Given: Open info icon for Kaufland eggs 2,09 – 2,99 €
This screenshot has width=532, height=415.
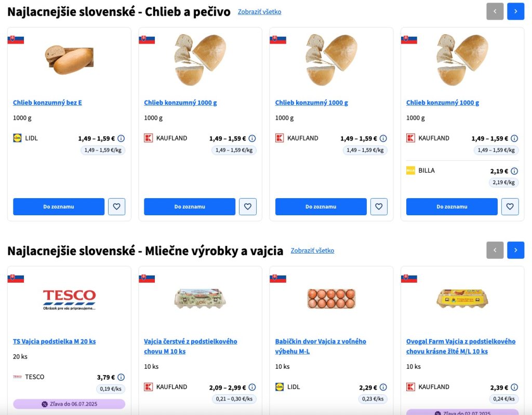Looking at the screenshot, I should 252,387.
